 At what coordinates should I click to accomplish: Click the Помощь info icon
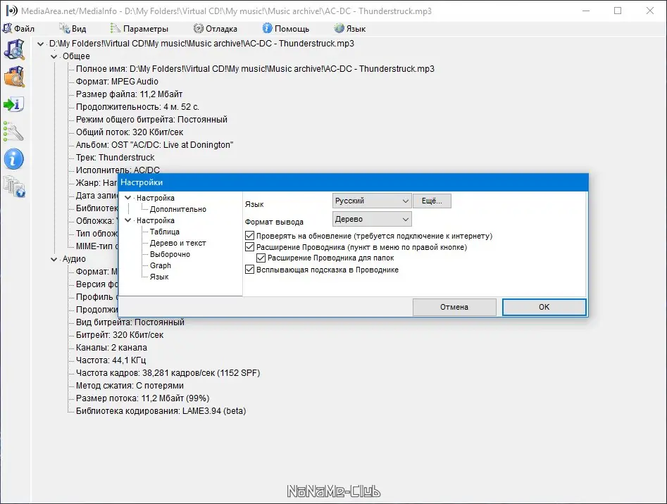267,28
